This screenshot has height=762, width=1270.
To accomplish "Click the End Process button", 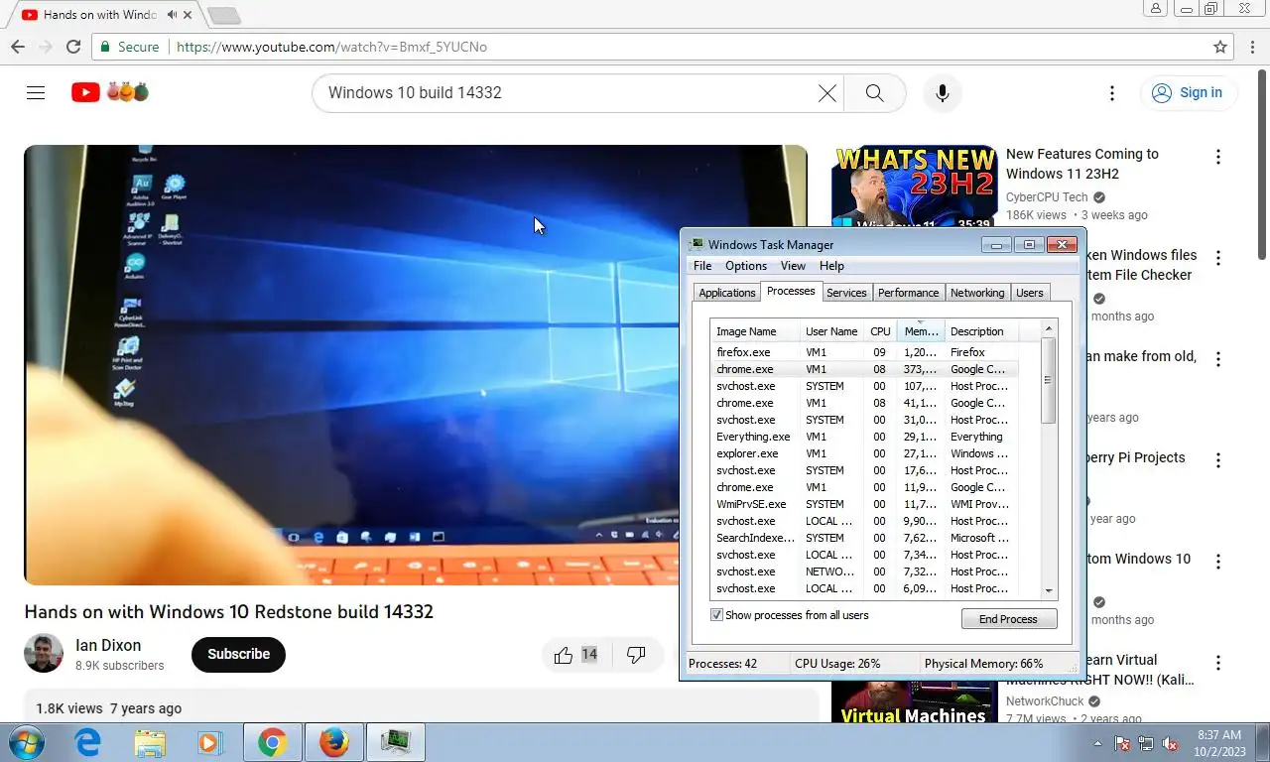I will pyautogui.click(x=1009, y=619).
